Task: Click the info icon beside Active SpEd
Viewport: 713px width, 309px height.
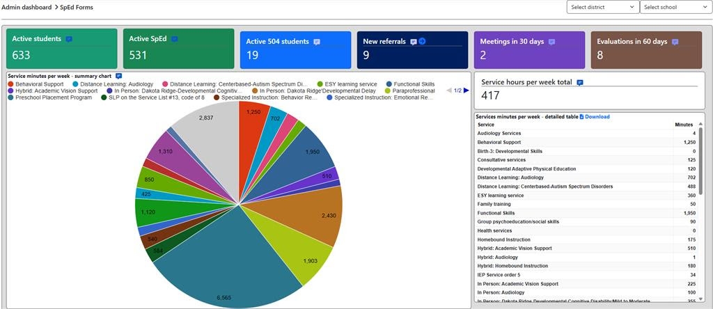Action: (x=175, y=39)
